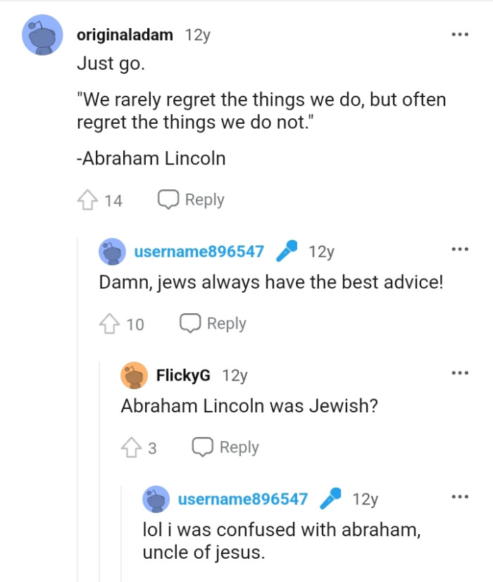Screen dimensions: 493x582
Task: Open the overflow menu on originaladam's comment
Action: pyautogui.click(x=460, y=33)
